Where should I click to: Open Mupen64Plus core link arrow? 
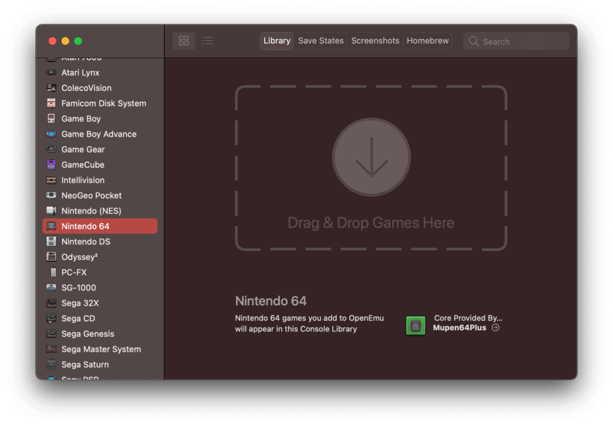pos(495,328)
